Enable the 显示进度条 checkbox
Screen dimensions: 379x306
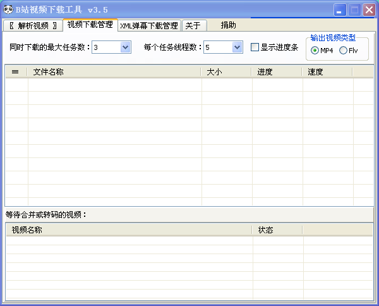(x=255, y=47)
